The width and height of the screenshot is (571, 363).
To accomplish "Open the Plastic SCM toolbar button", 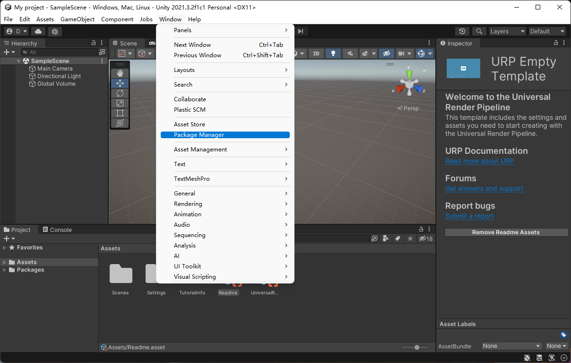I will pos(55,31).
